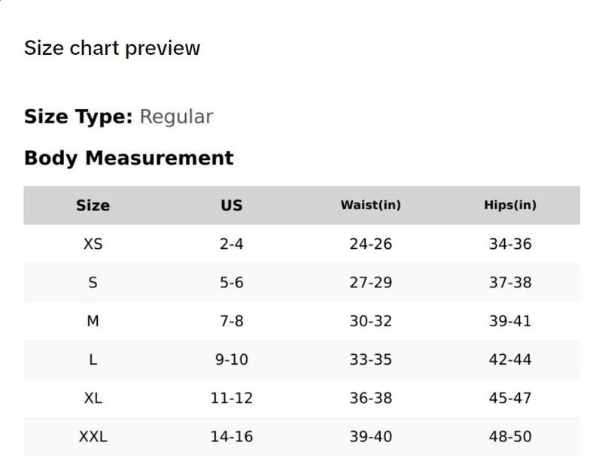
Task: Click the 36-38 waist value
Action: 370,399
